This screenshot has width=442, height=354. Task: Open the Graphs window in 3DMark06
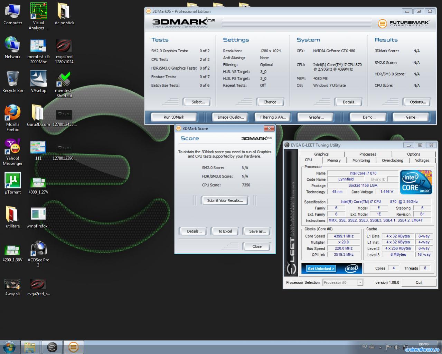point(316,117)
